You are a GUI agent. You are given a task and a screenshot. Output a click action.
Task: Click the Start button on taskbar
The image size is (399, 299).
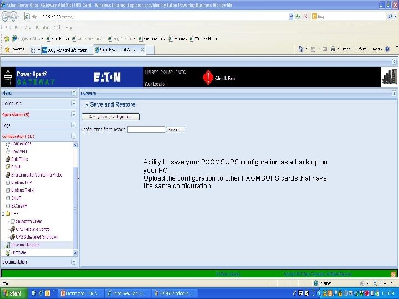tap(13, 293)
